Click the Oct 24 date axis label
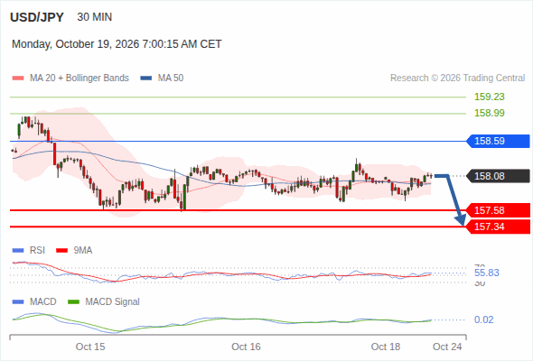The height and width of the screenshot is (361, 533). 447,347
